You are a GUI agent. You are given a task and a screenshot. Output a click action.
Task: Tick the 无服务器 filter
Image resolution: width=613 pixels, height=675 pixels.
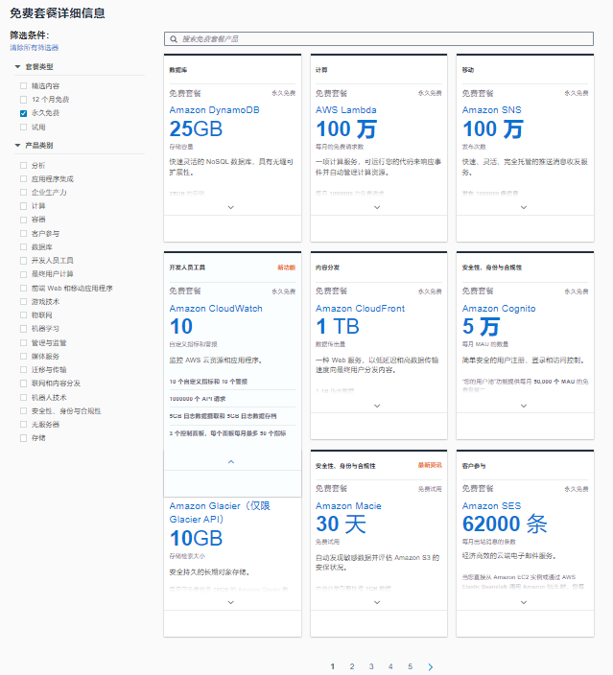click(x=24, y=425)
